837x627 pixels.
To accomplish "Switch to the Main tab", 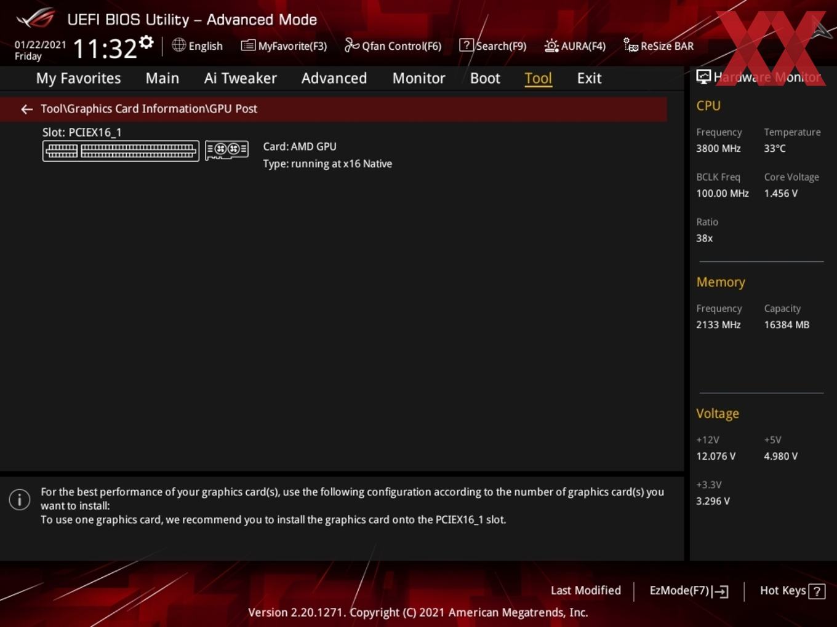I will (x=162, y=78).
